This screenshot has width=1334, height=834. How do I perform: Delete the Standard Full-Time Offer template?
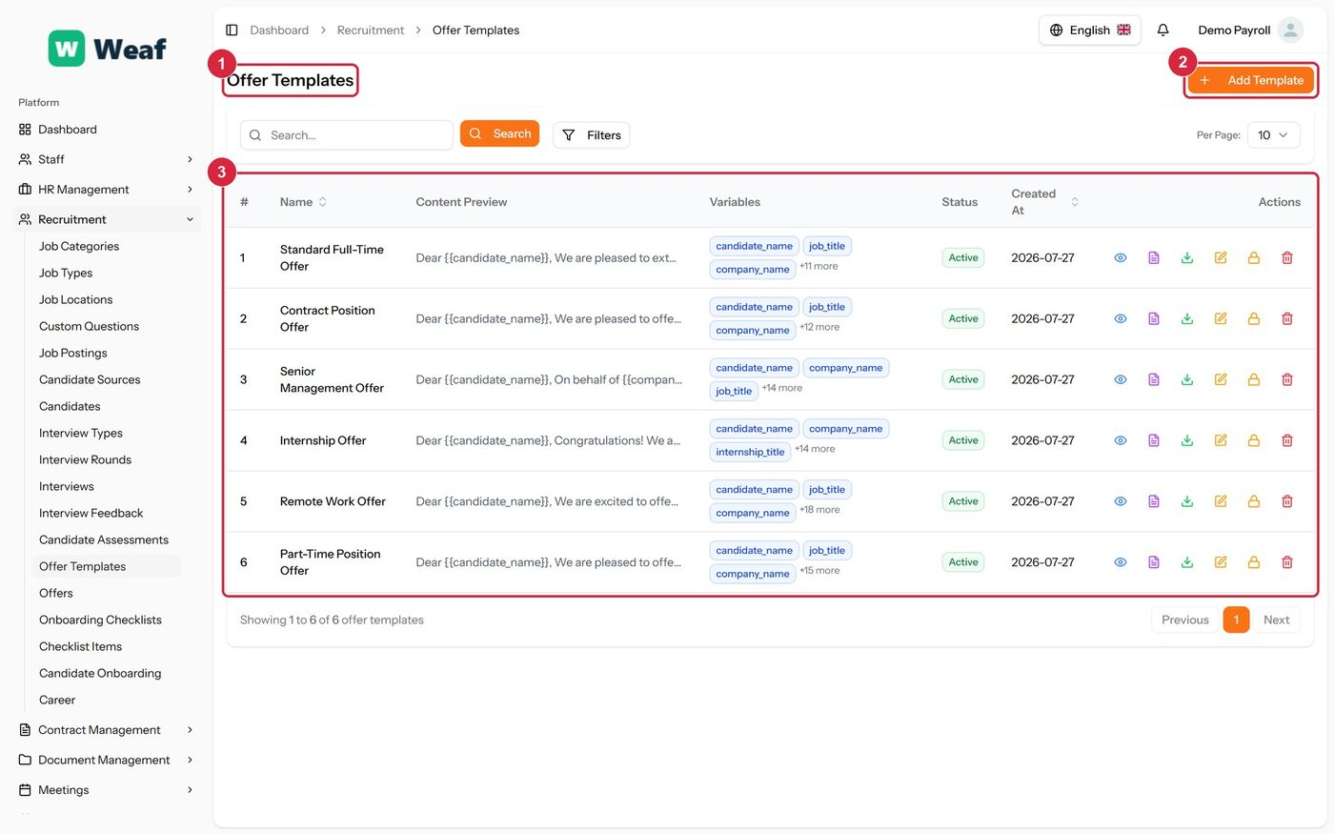tap(1287, 258)
